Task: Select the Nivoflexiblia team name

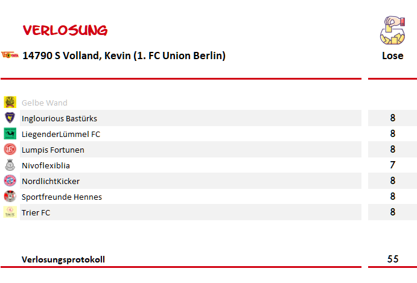Action: point(46,165)
